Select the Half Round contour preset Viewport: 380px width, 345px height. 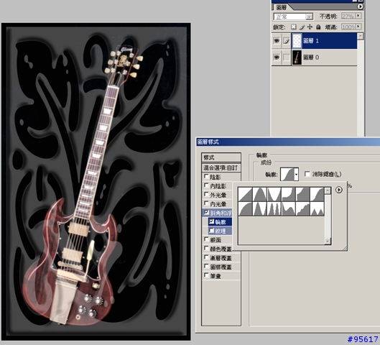(x=245, y=208)
